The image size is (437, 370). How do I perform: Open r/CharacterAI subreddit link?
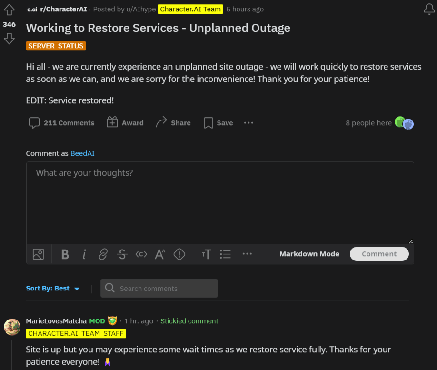[x=63, y=9]
